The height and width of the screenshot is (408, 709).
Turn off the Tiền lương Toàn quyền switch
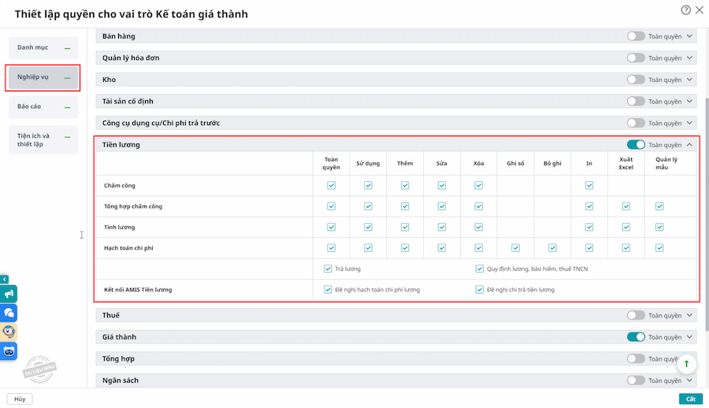pyautogui.click(x=636, y=145)
